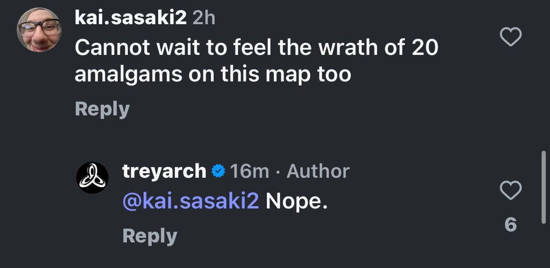550x268 pixels.
Task: Click the word 'amalgams' in the comment
Action: click(130, 75)
